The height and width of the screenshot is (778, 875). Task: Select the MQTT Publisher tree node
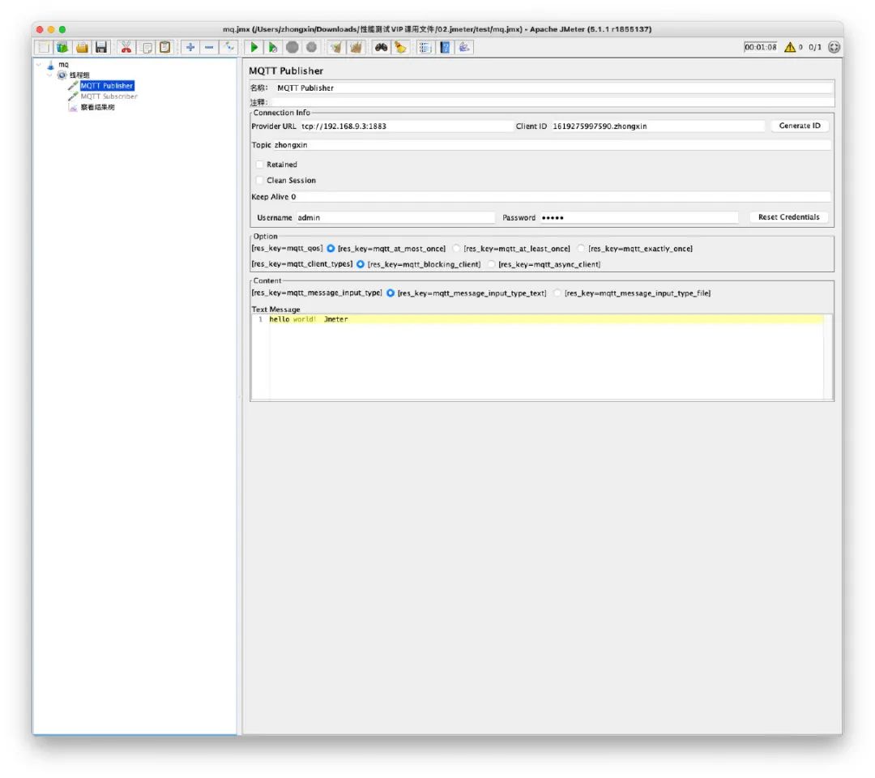pyautogui.click(x=107, y=86)
